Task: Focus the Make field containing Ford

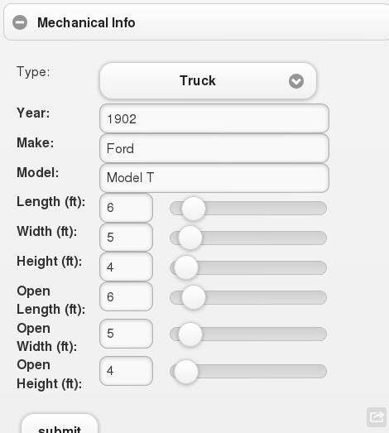Action: click(214, 148)
